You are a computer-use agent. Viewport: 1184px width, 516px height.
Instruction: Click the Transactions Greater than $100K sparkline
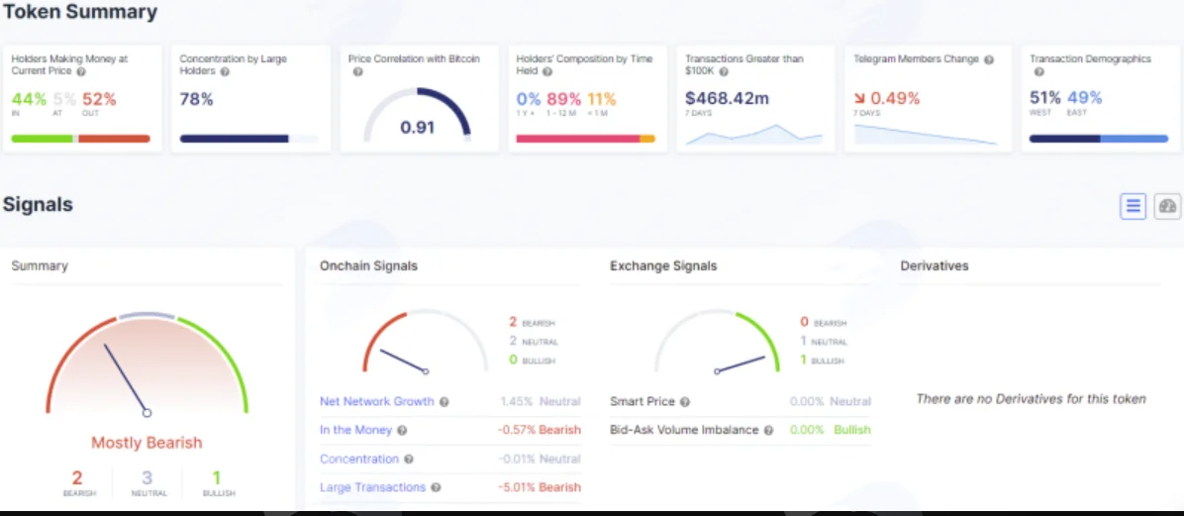(x=753, y=134)
